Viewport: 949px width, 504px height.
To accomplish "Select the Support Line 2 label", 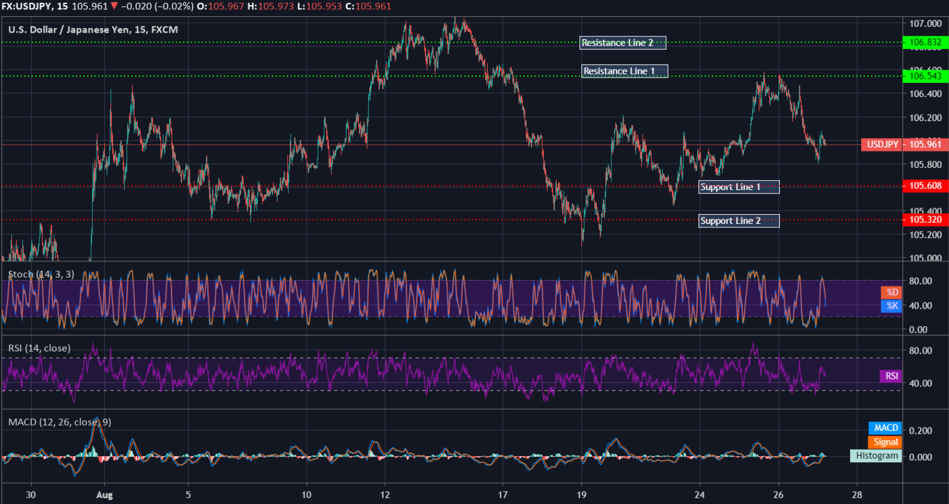I will (739, 221).
